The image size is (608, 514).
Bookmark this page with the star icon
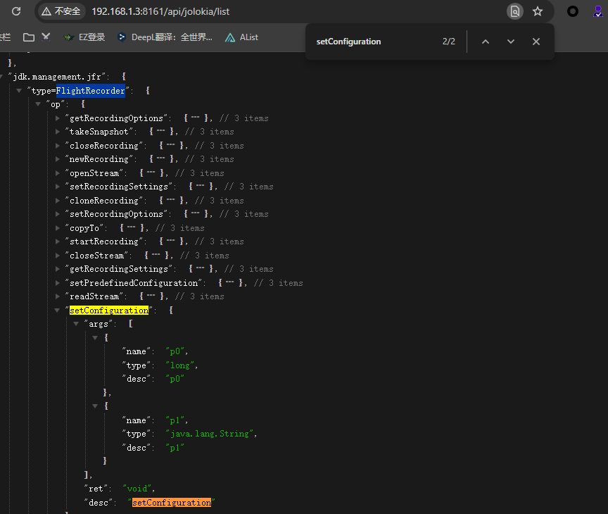[x=538, y=11]
